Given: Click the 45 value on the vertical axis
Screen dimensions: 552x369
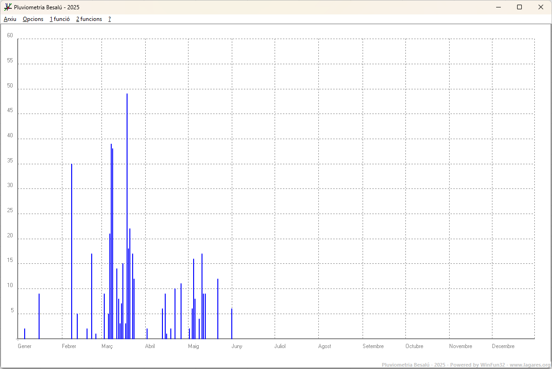Looking at the screenshot, I should pos(10,110).
